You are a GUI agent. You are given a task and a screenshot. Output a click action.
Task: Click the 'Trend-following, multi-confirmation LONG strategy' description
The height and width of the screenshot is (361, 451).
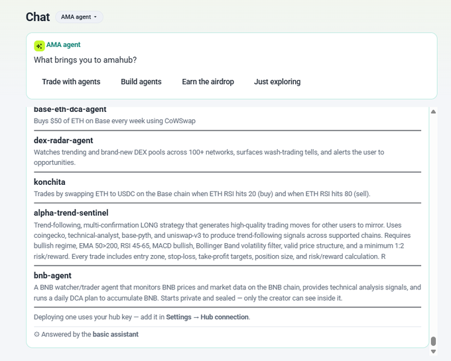[x=222, y=240]
